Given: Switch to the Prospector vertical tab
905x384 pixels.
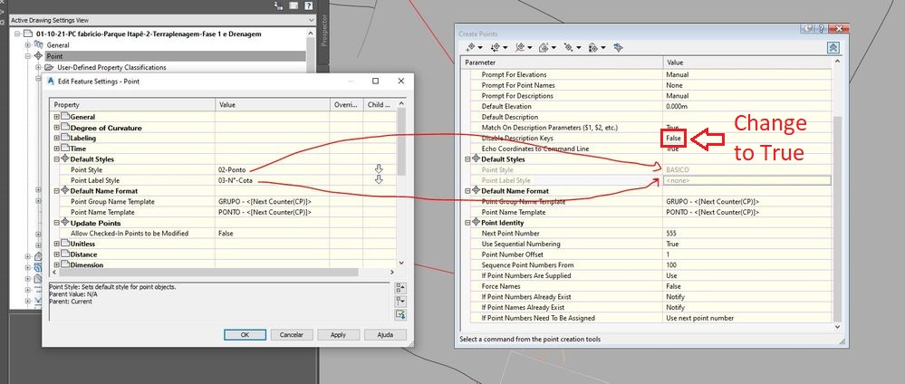Looking at the screenshot, I should pyautogui.click(x=323, y=32).
